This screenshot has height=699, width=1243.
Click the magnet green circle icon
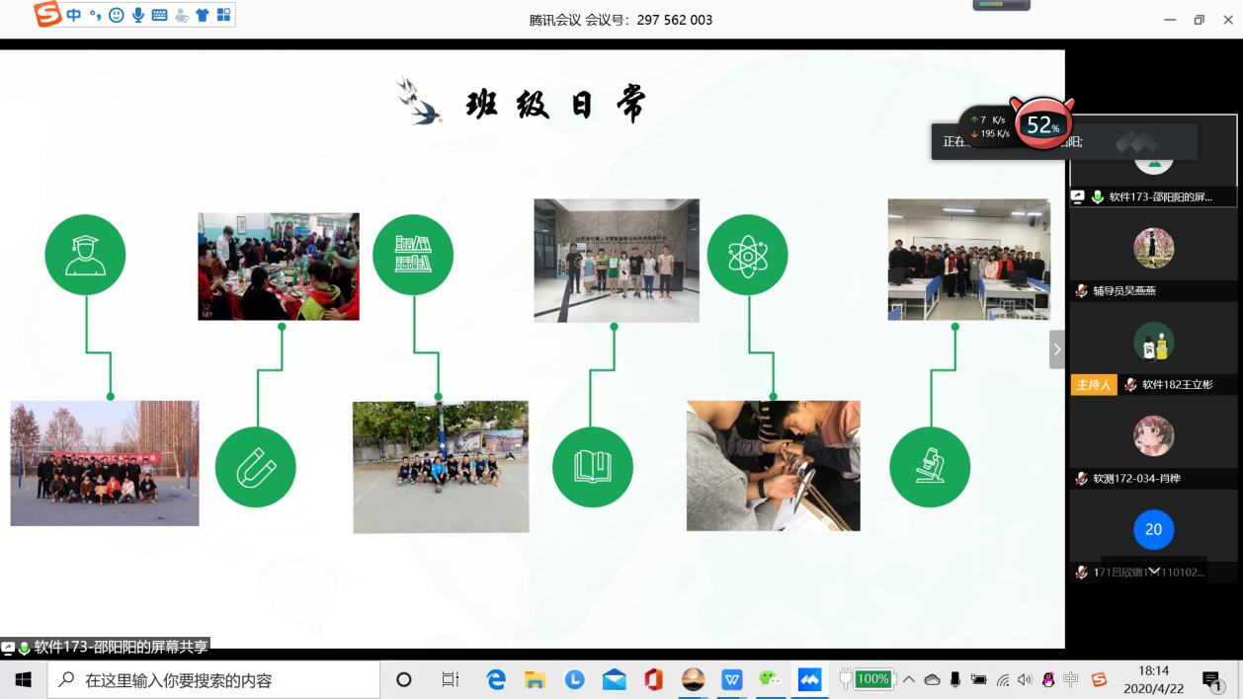[256, 467]
